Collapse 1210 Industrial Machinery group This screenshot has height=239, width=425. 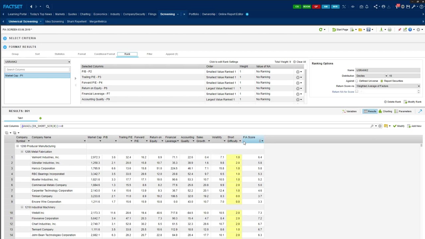coord(22,207)
